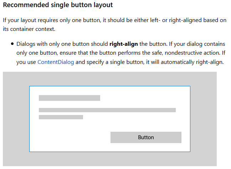Click the dialog's gray title placeholder bar
This screenshot has width=231, height=169.
point(70,98)
